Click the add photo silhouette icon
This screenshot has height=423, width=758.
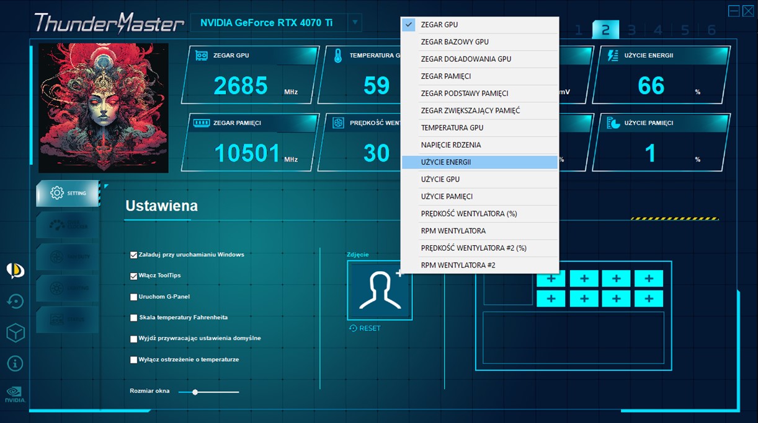point(379,290)
